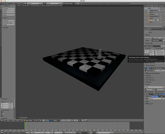
Task: Click the record auto-keyframe button in timeline
Action: point(91,132)
